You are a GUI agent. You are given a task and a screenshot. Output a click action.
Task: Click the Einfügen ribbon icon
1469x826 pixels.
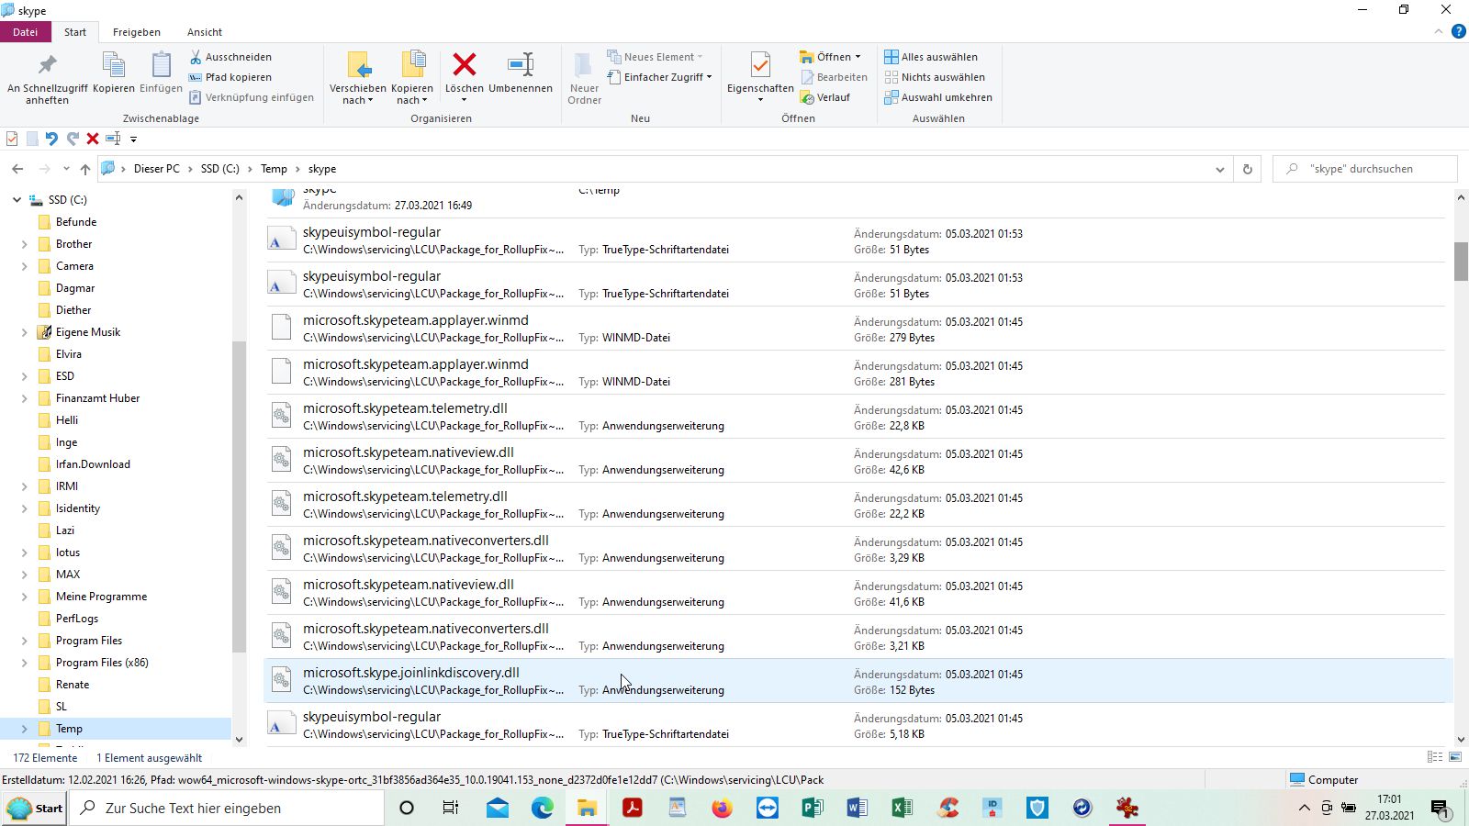coord(161,73)
